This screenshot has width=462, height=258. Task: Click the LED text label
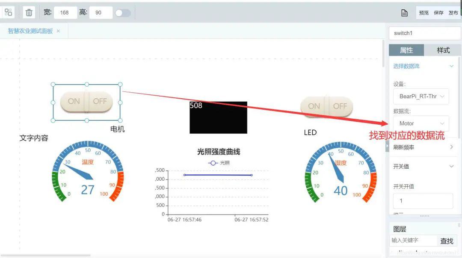click(x=310, y=133)
